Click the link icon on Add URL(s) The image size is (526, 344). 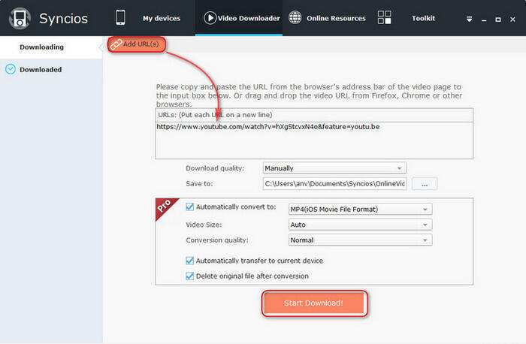[116, 44]
